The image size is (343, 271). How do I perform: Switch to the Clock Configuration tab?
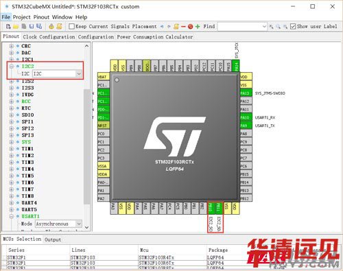(x=49, y=37)
